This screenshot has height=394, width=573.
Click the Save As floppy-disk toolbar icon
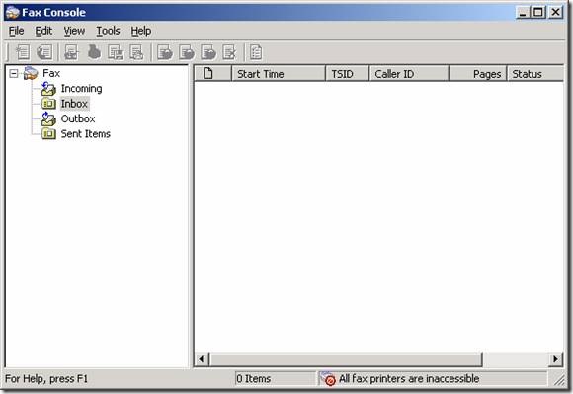(x=116, y=52)
